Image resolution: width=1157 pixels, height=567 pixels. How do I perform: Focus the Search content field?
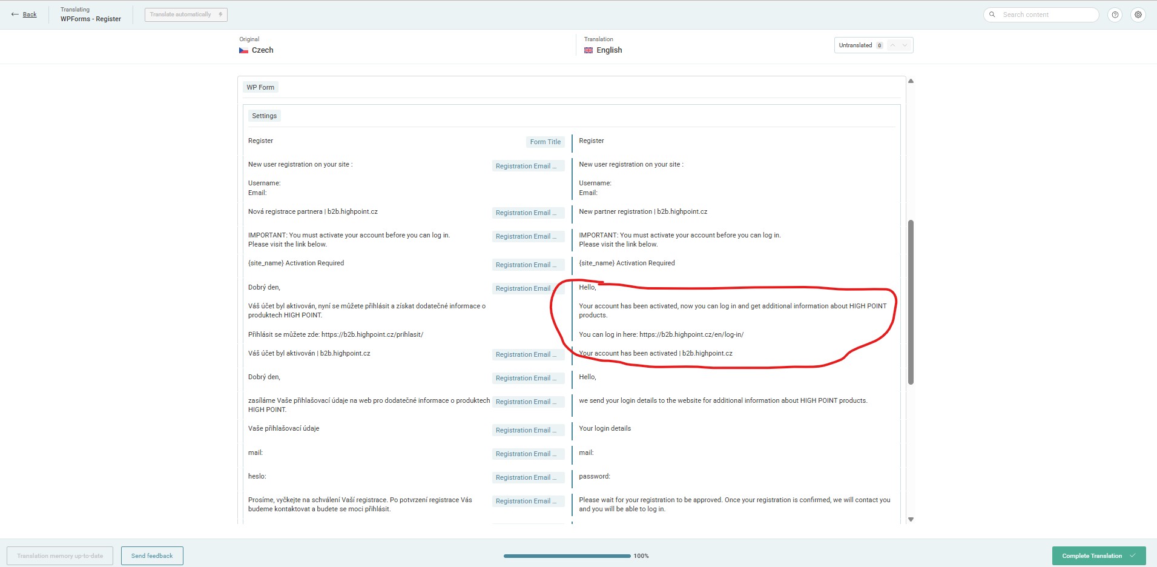click(1041, 15)
